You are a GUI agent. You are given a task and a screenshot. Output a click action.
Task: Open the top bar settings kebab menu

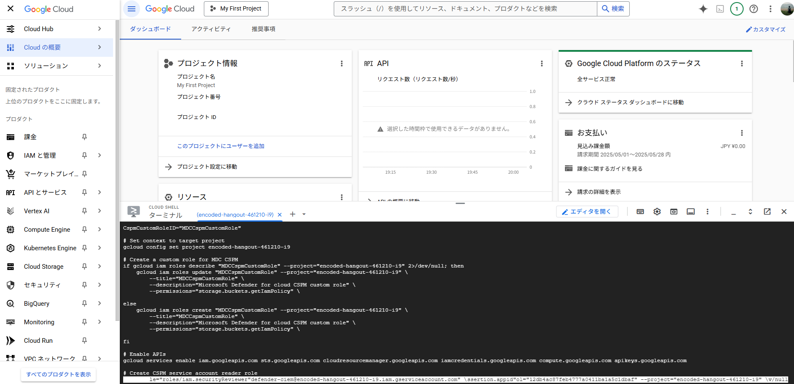coord(770,9)
